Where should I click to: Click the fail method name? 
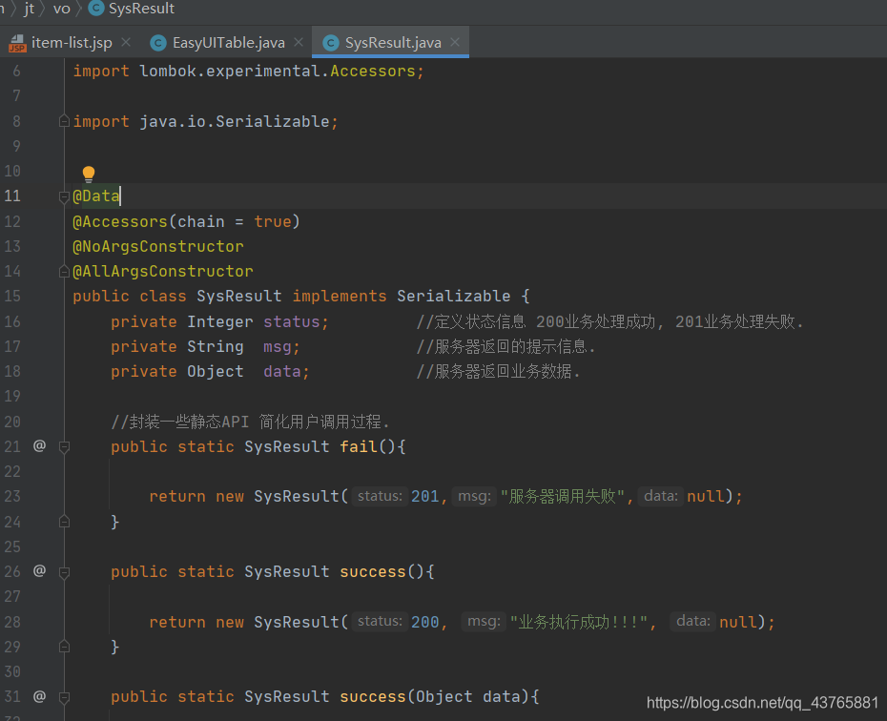click(359, 446)
